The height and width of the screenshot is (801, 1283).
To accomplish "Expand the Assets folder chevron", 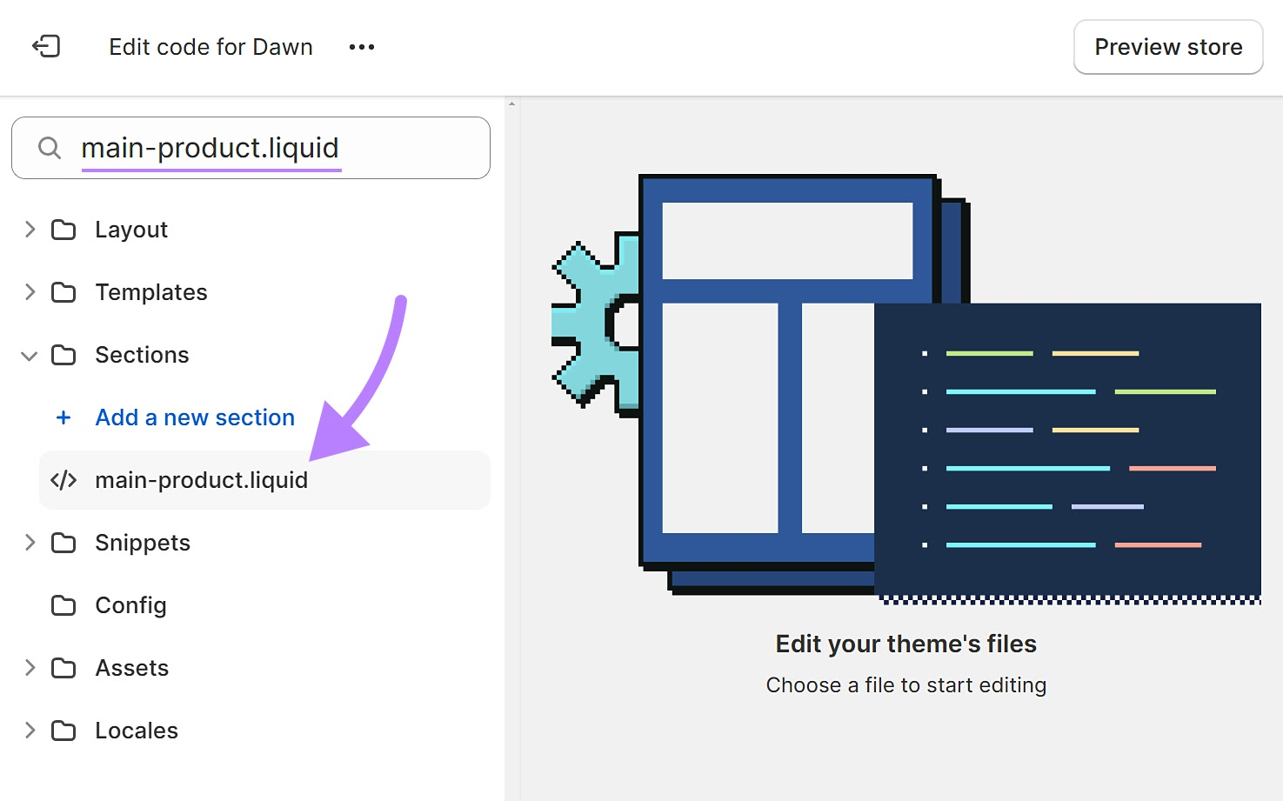I will pos(30,668).
